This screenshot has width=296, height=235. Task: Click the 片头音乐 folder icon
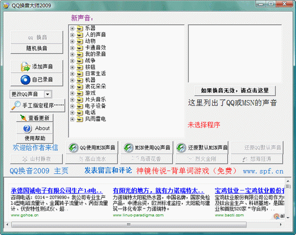pyautogui.click(x=79, y=99)
